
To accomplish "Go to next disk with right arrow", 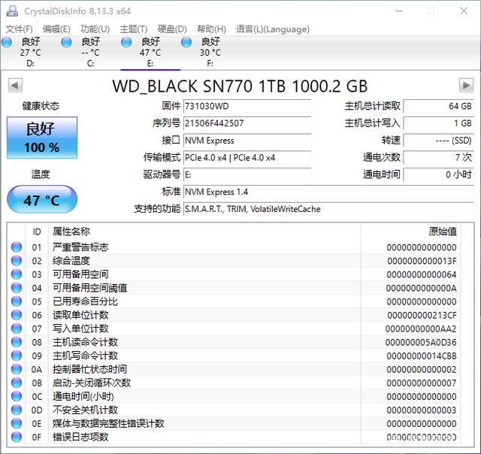I will pyautogui.click(x=466, y=85).
